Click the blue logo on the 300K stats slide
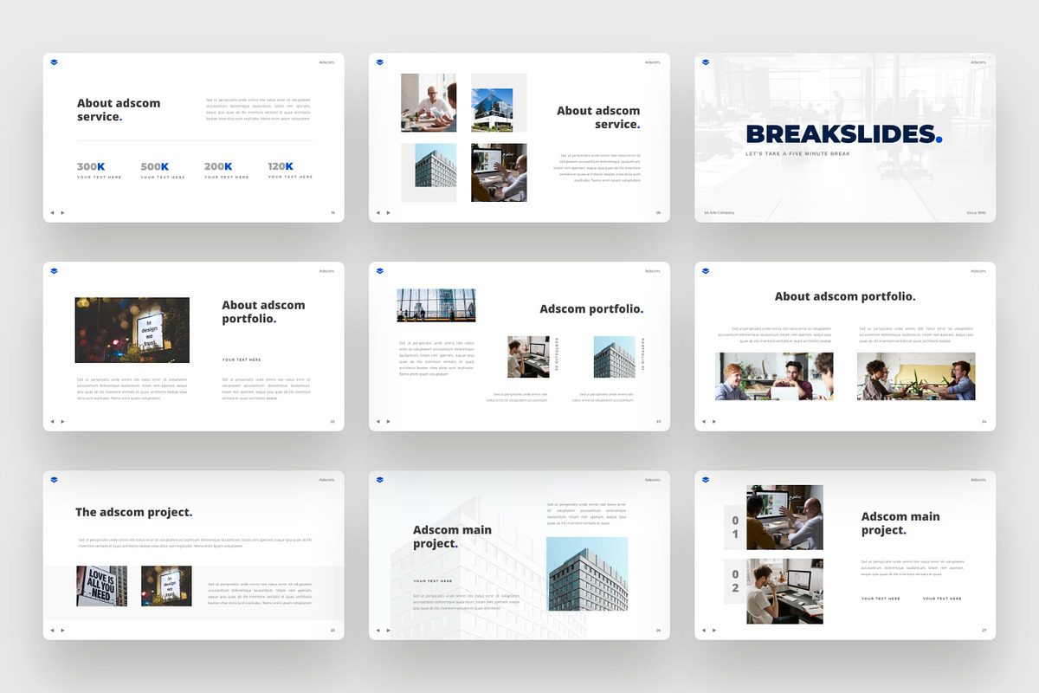Viewport: 1039px width, 693px height. [x=54, y=62]
